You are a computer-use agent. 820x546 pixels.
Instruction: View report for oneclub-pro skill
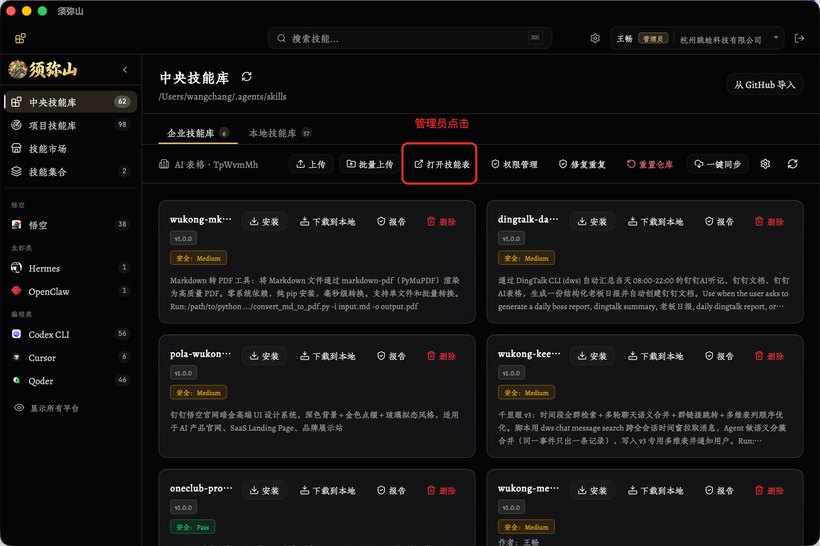coord(392,490)
